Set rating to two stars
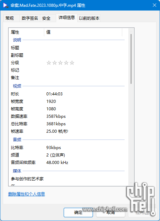Viewport: 160px width, 221px height. click(54, 63)
